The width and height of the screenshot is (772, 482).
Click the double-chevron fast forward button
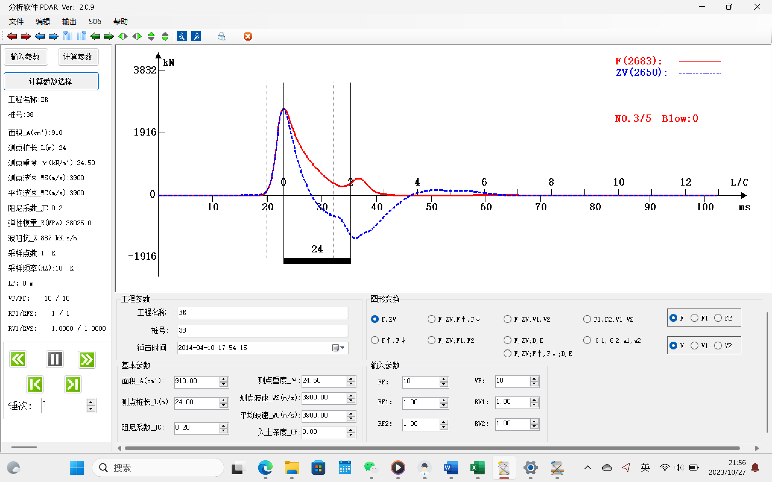87,360
